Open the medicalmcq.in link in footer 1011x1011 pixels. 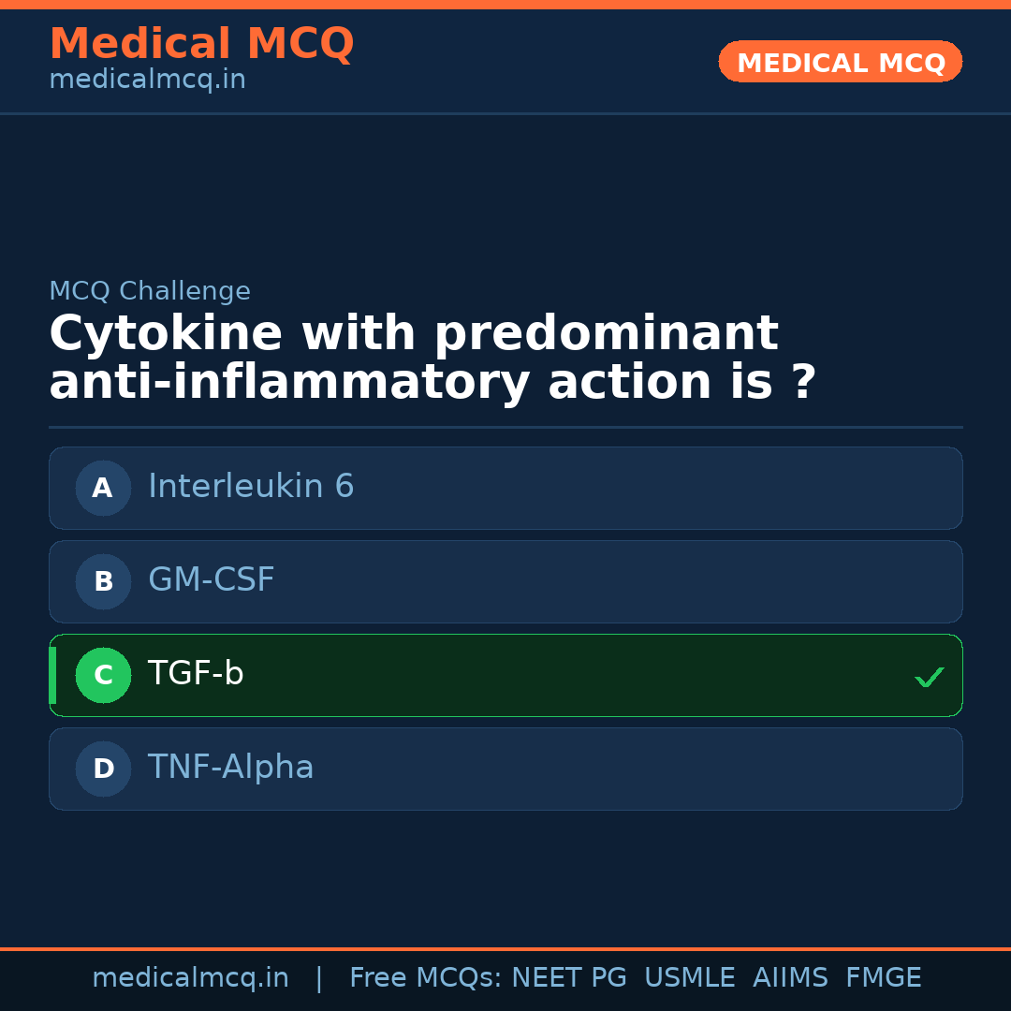(x=190, y=978)
